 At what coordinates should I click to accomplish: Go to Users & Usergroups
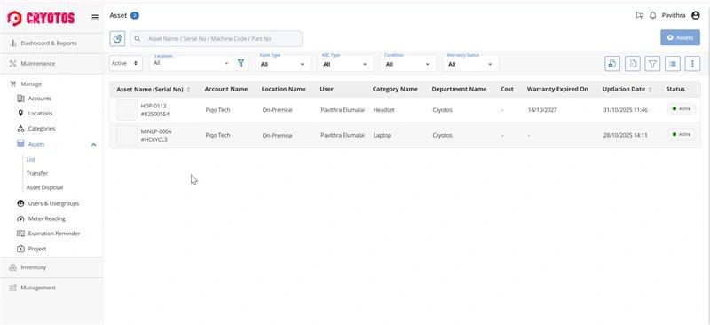click(x=53, y=203)
